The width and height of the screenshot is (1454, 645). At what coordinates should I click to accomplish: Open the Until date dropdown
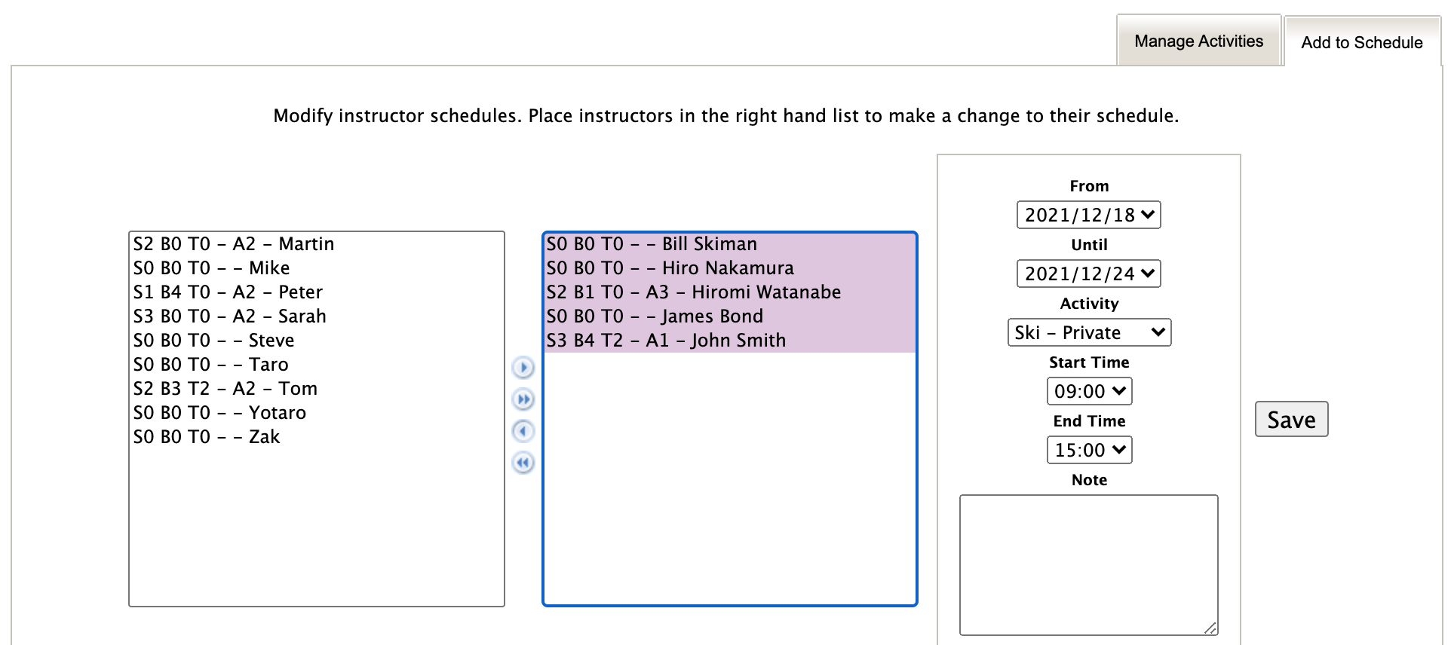(x=1088, y=274)
